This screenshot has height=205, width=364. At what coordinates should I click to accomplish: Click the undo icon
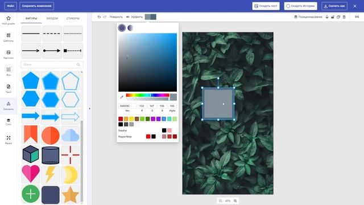point(99,17)
